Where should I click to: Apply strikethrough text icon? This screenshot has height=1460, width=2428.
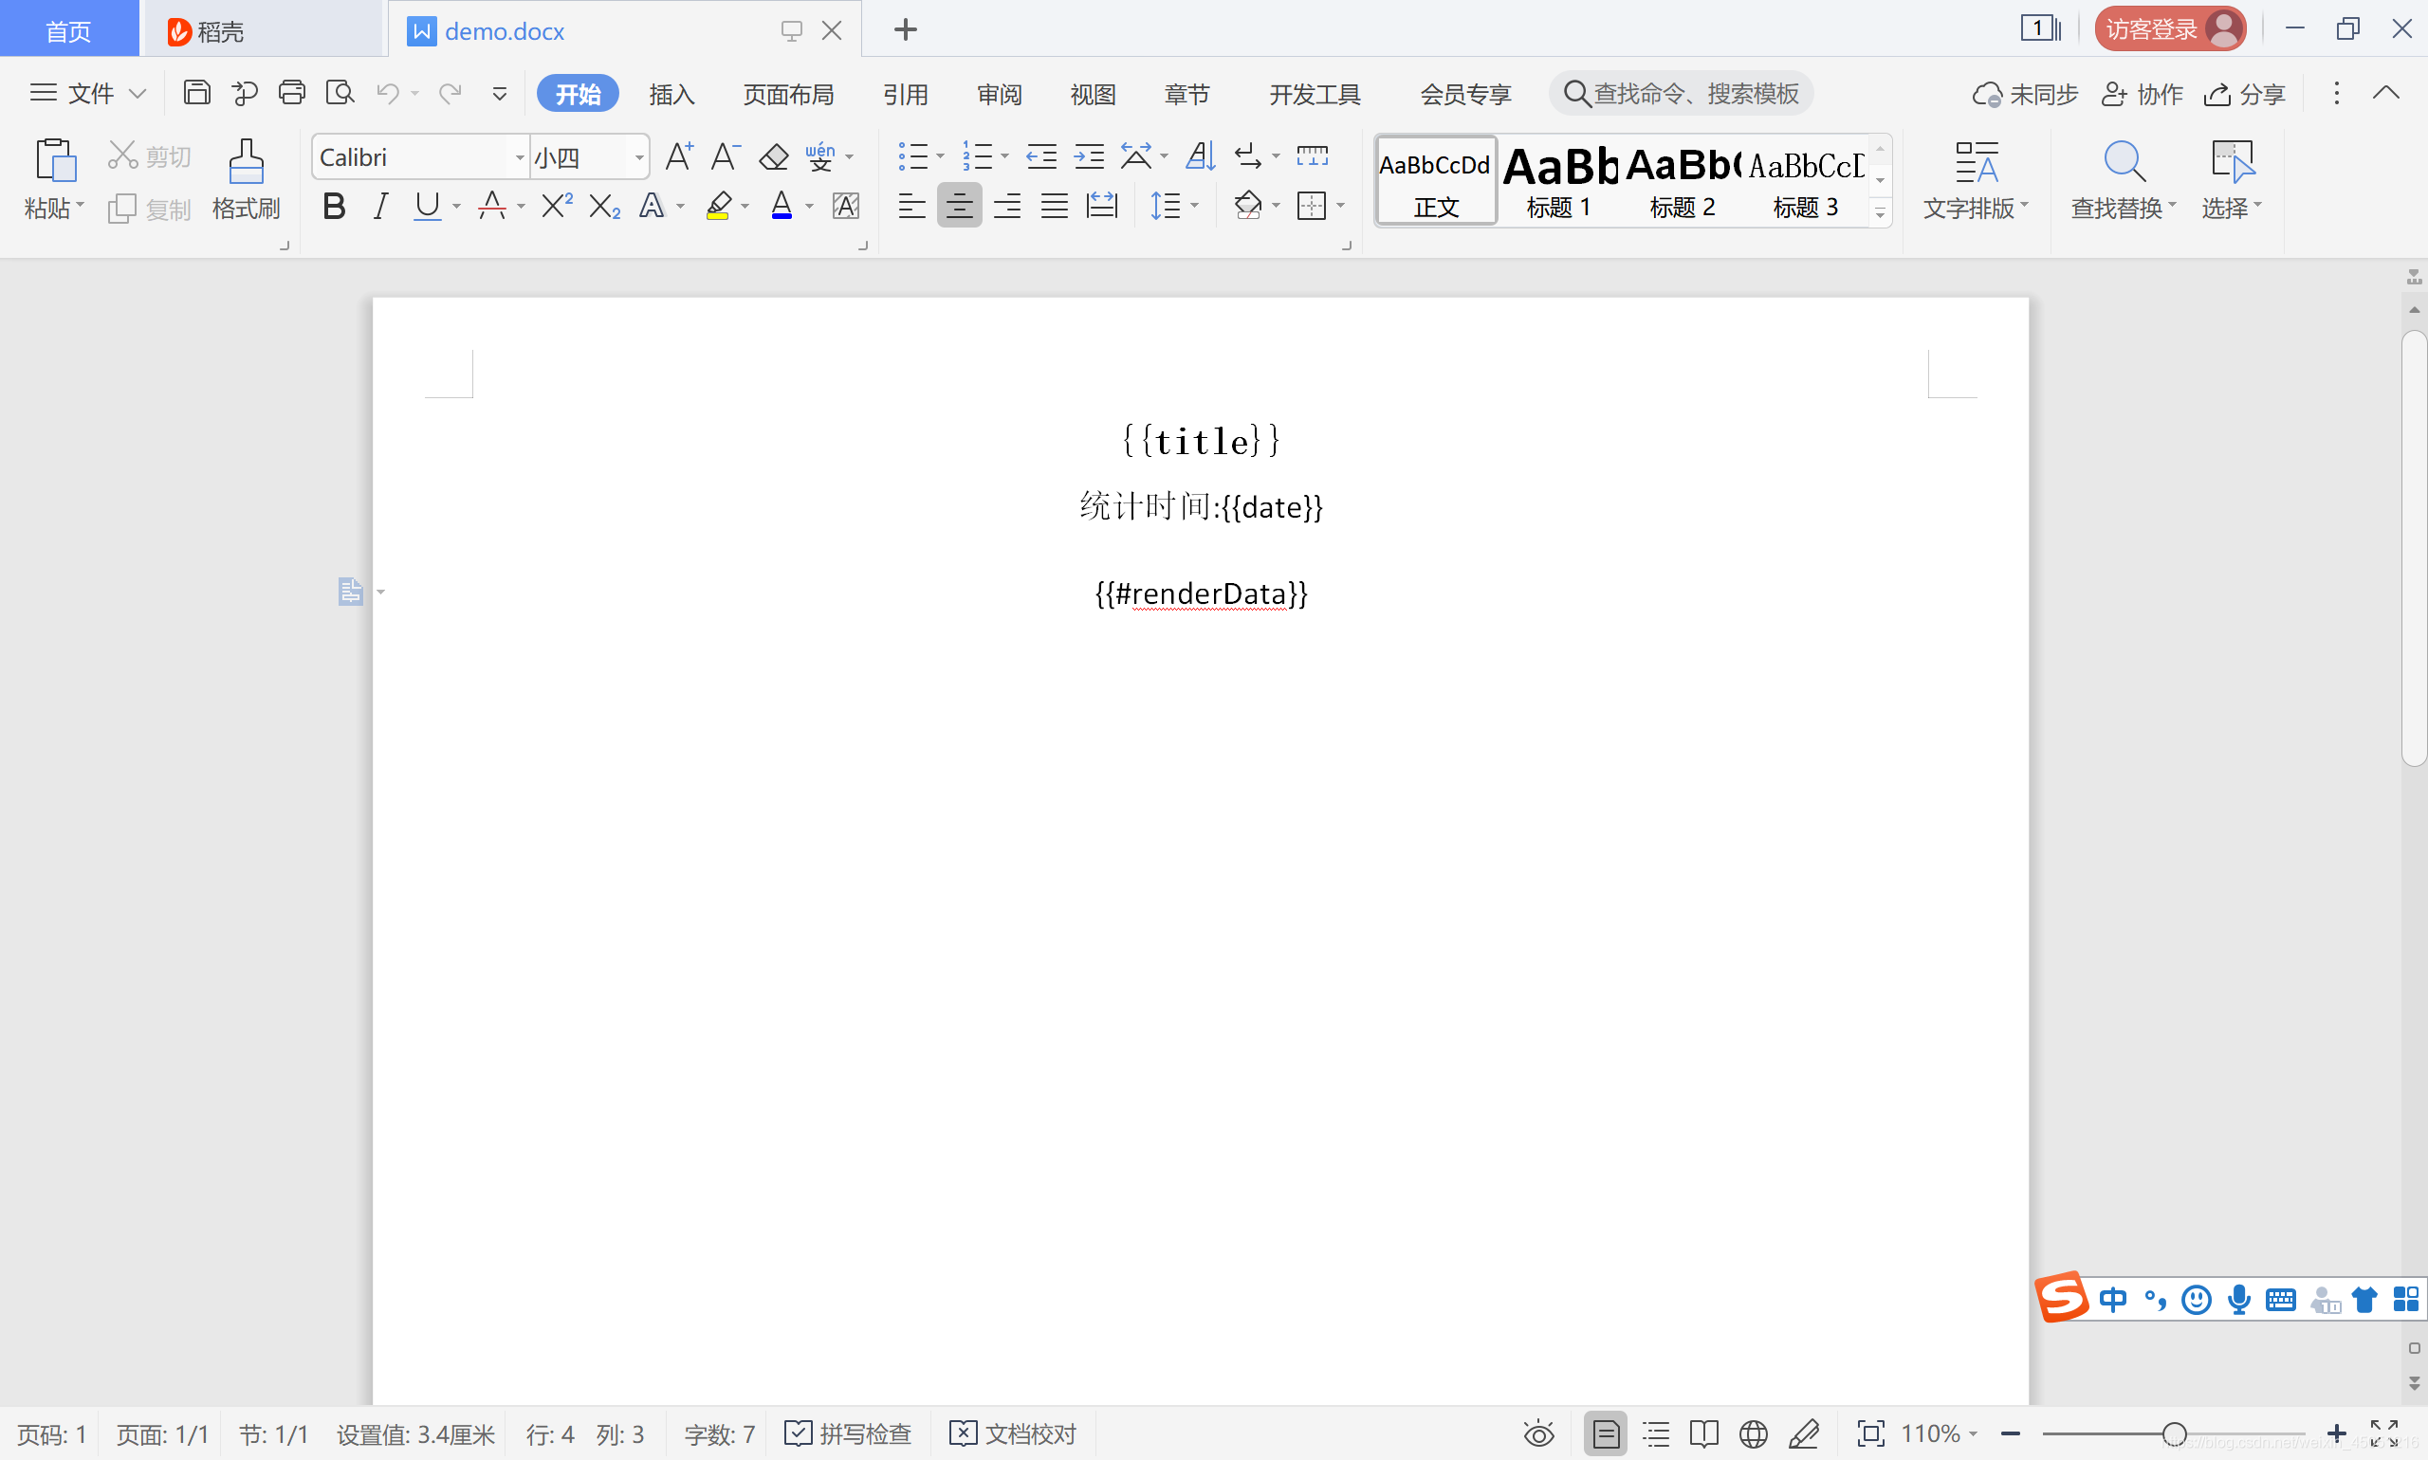492,206
